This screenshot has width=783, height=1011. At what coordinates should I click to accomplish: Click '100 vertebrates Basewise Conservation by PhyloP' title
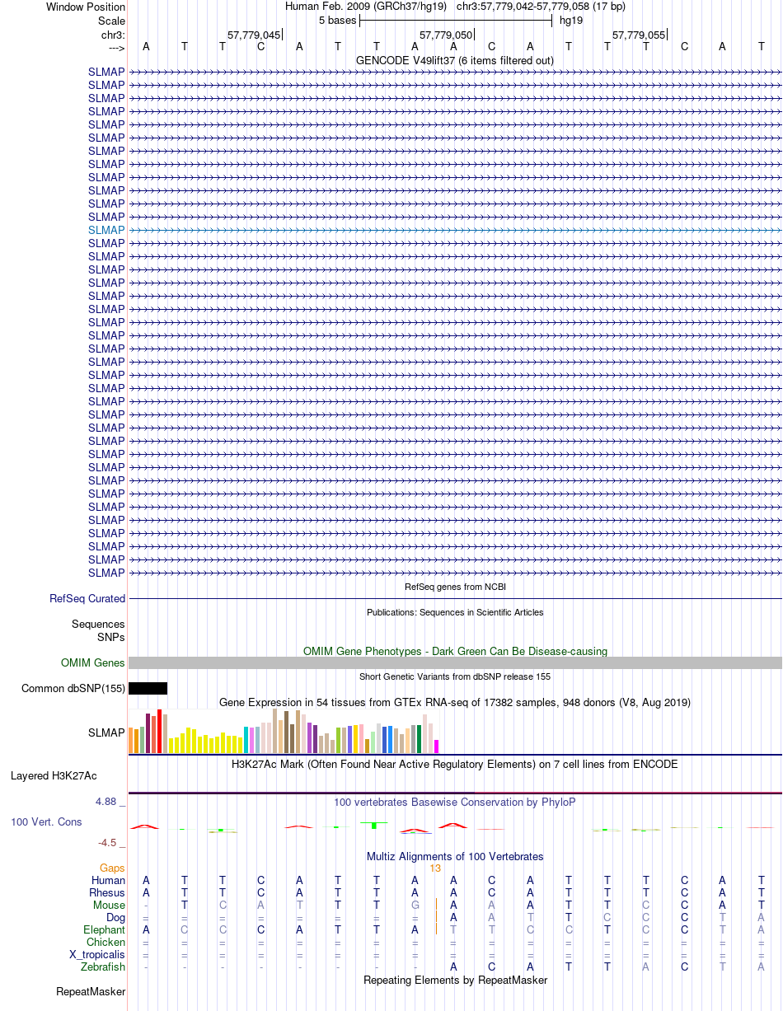point(455,802)
